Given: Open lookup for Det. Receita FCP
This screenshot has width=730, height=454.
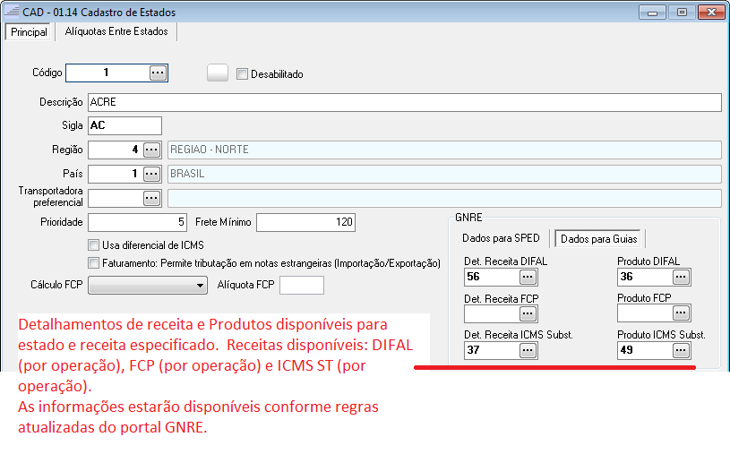Looking at the screenshot, I should click(528, 313).
